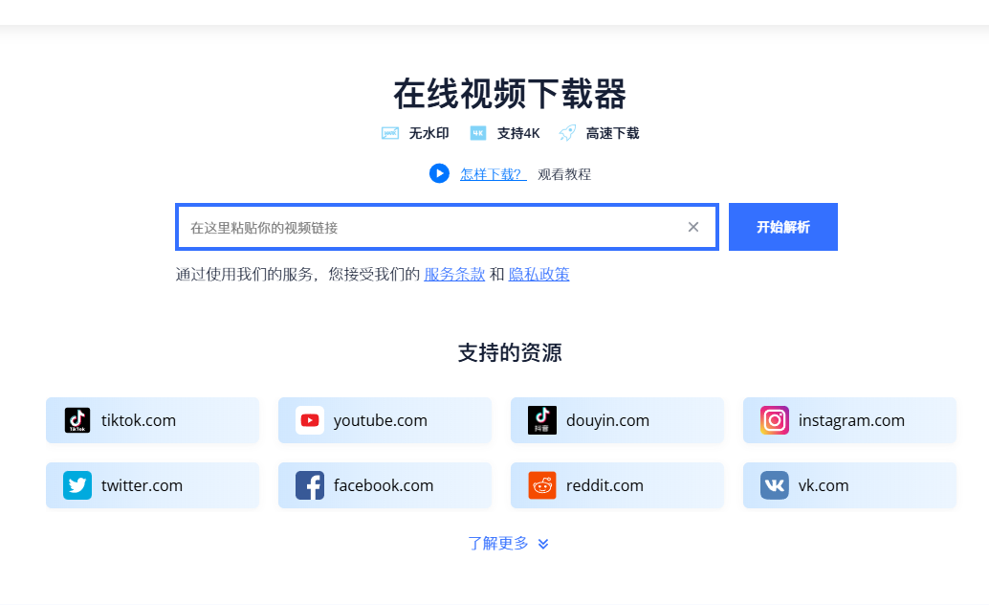
Task: Click the TikTok logo icon
Action: [77, 420]
